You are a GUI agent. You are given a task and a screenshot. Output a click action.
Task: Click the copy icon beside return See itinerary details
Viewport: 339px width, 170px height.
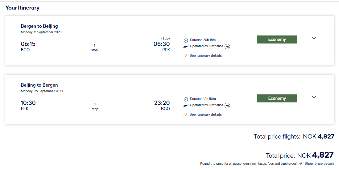[x=185, y=114]
